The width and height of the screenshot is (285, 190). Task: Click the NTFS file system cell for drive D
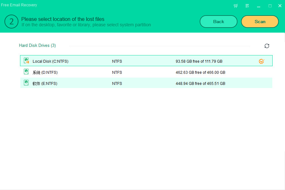[117, 73]
